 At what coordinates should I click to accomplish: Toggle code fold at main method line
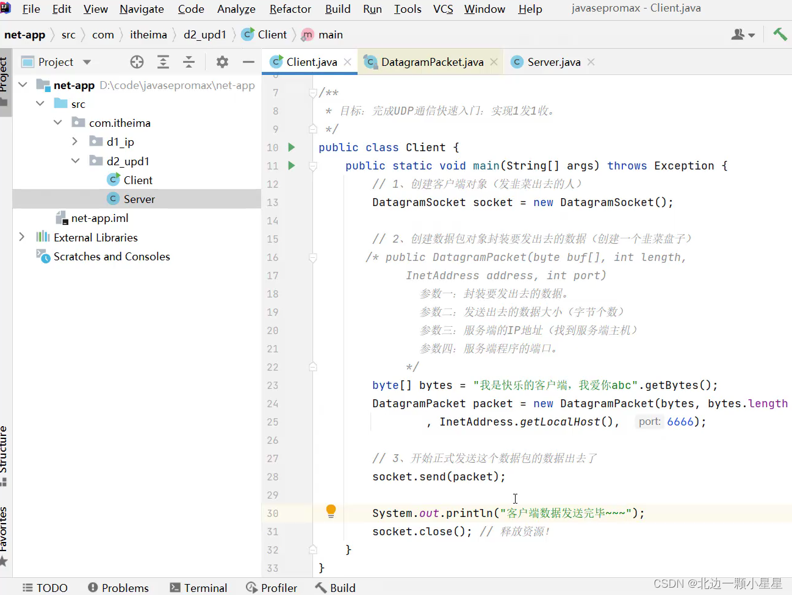pyautogui.click(x=313, y=166)
